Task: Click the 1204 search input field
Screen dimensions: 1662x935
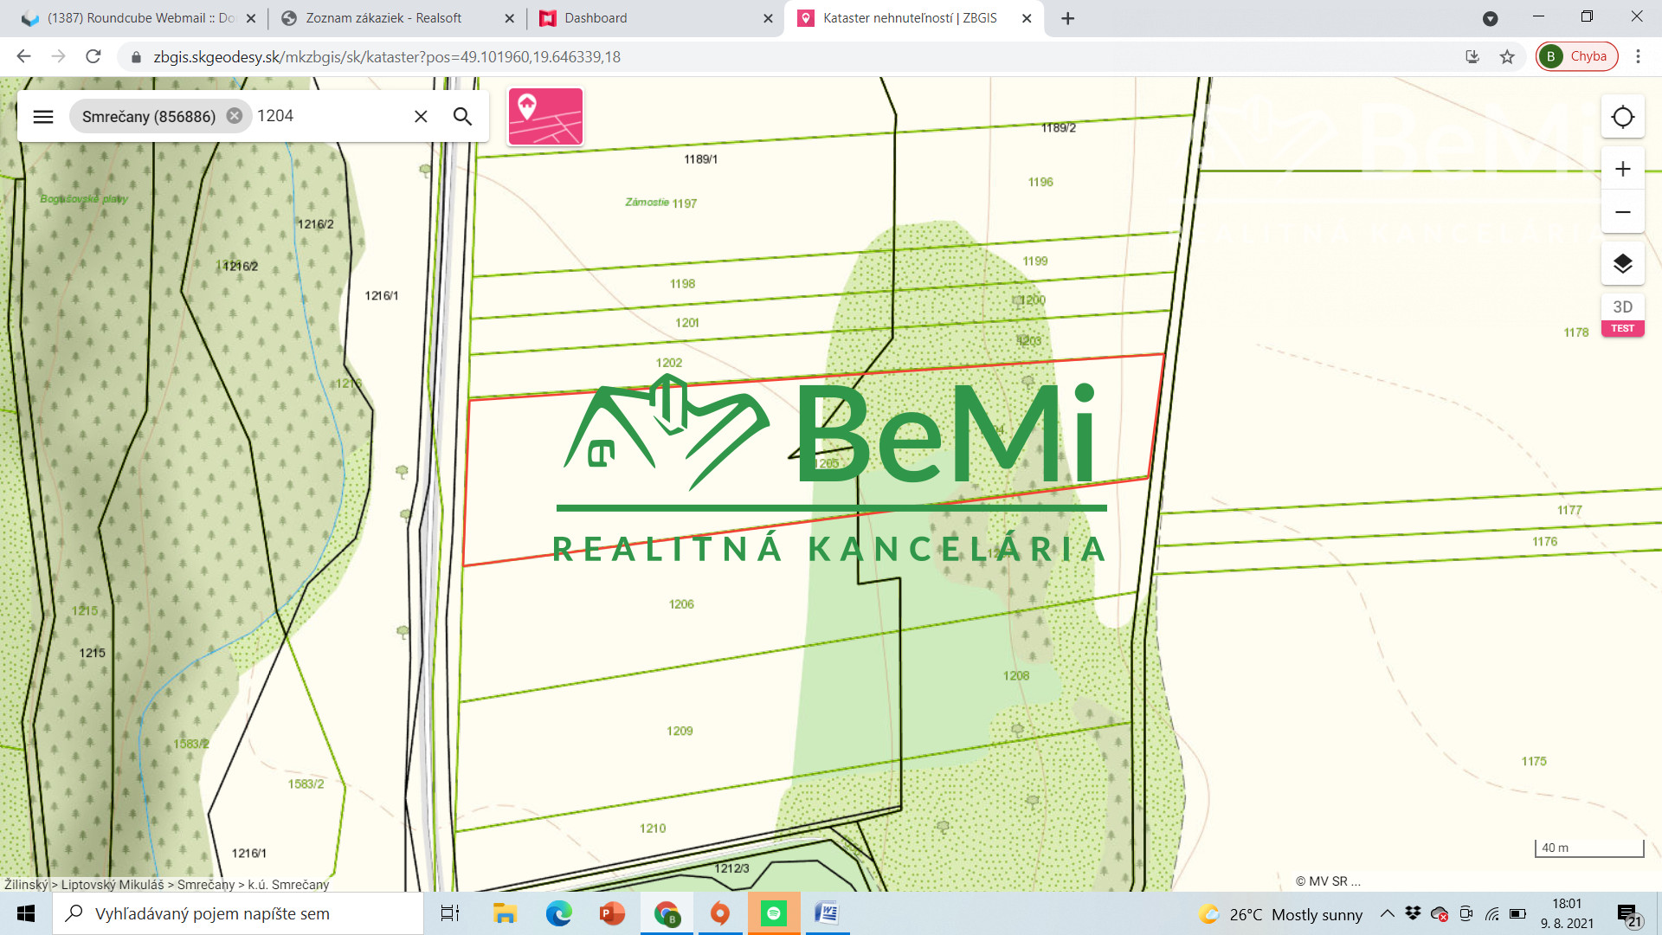Action: (329, 116)
